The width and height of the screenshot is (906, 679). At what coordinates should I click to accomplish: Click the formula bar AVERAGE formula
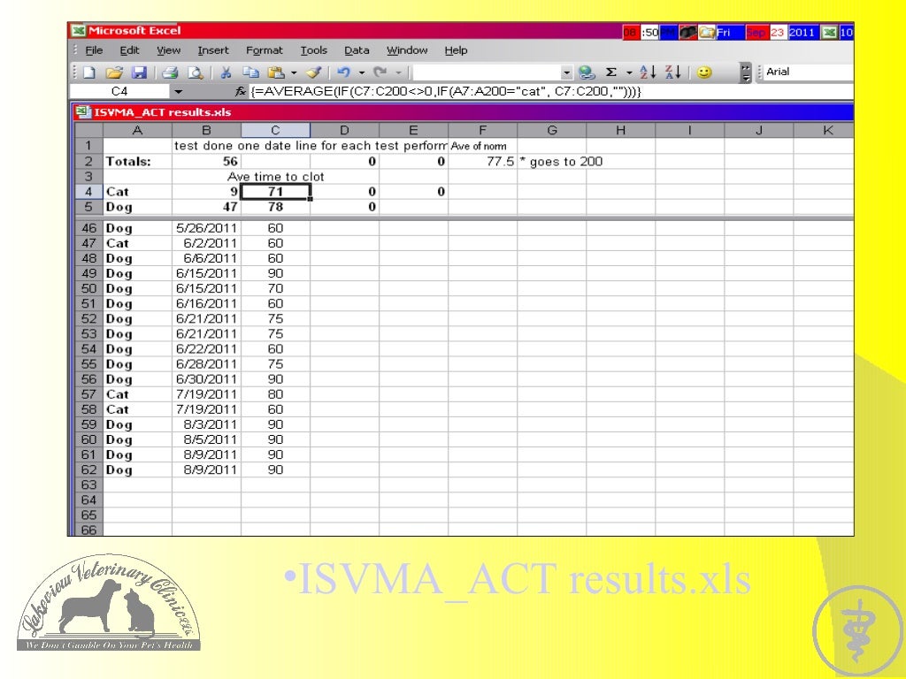[446, 91]
